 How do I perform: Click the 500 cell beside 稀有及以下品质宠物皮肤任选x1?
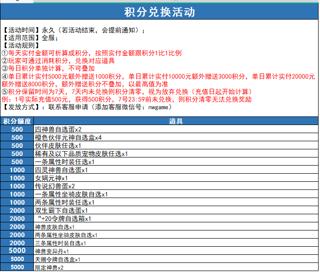click(x=17, y=154)
